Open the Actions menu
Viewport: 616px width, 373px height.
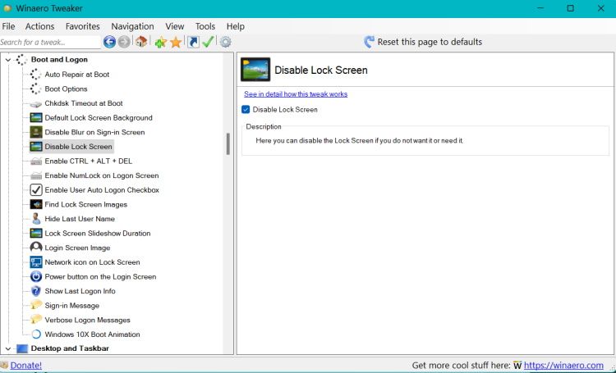coord(39,26)
